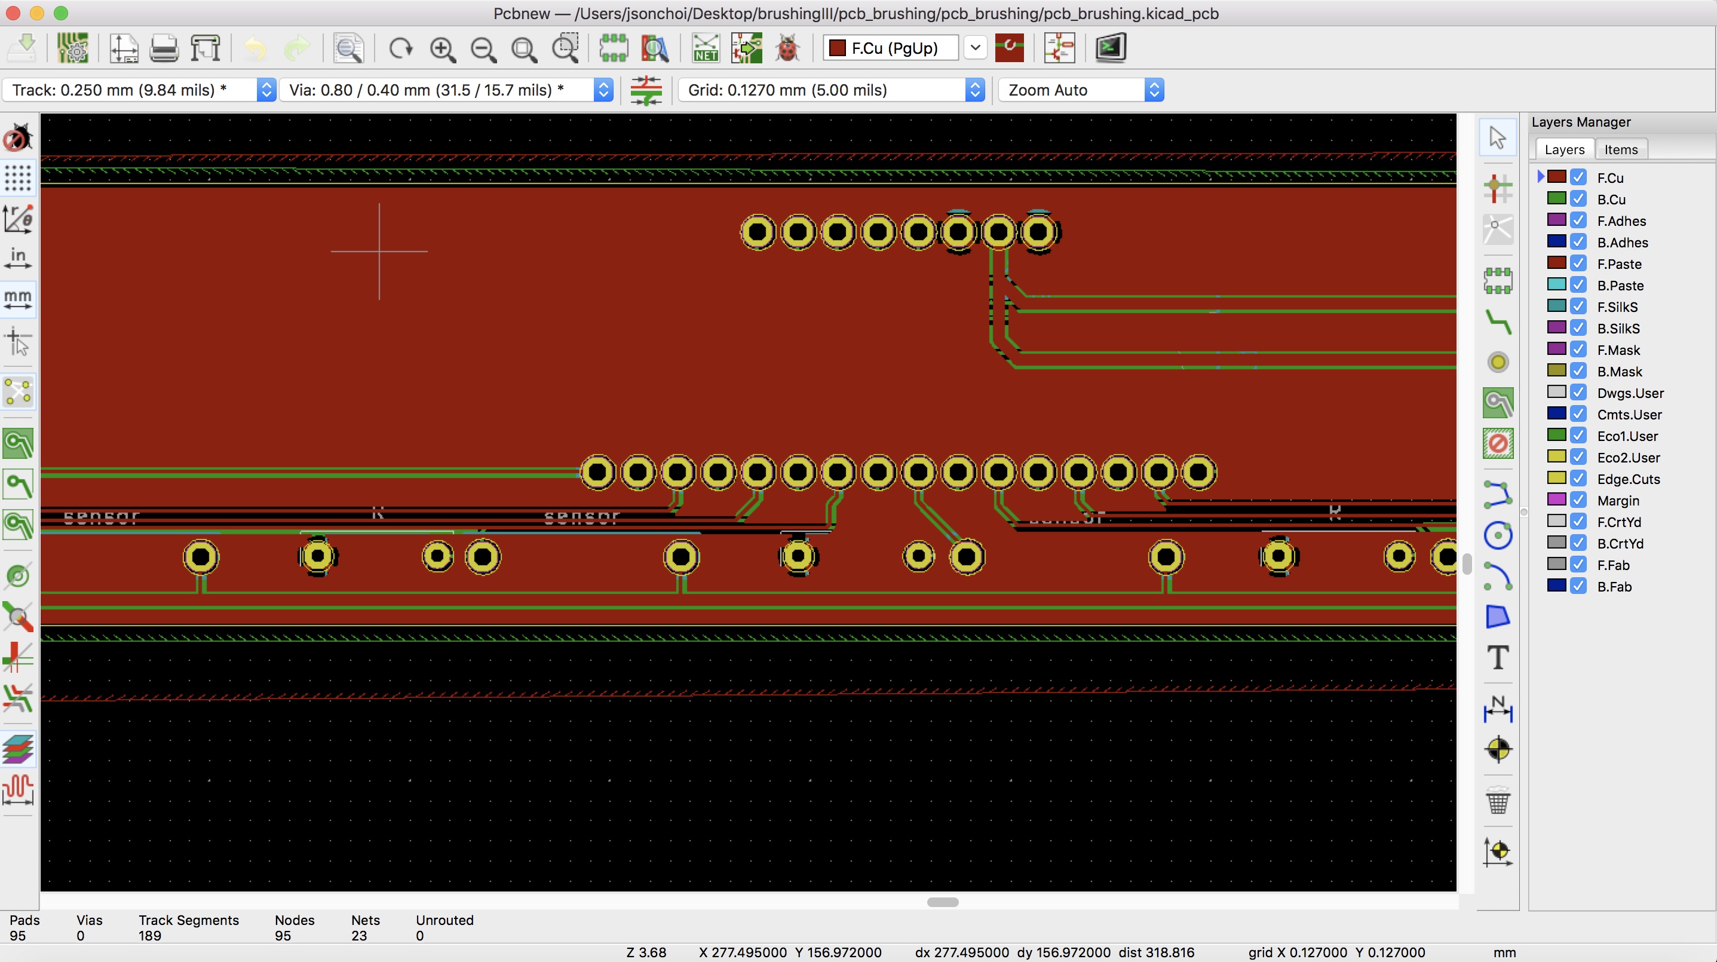Click the layer selector arrow button
Viewport: 1717px width, 962px height.
(x=975, y=48)
